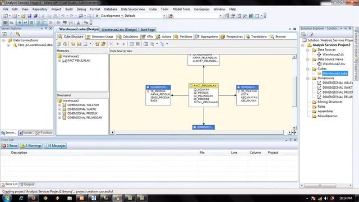Viewport: 359px width, 202px height.
Task: Toggle auto-hide pin on Server Explorer panel
Action: point(46,29)
